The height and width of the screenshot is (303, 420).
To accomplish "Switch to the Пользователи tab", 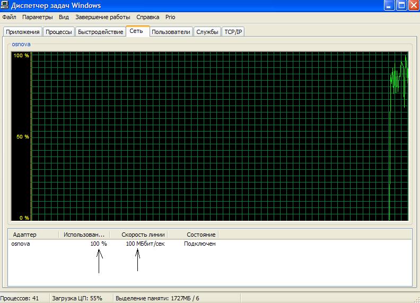I will (x=171, y=32).
